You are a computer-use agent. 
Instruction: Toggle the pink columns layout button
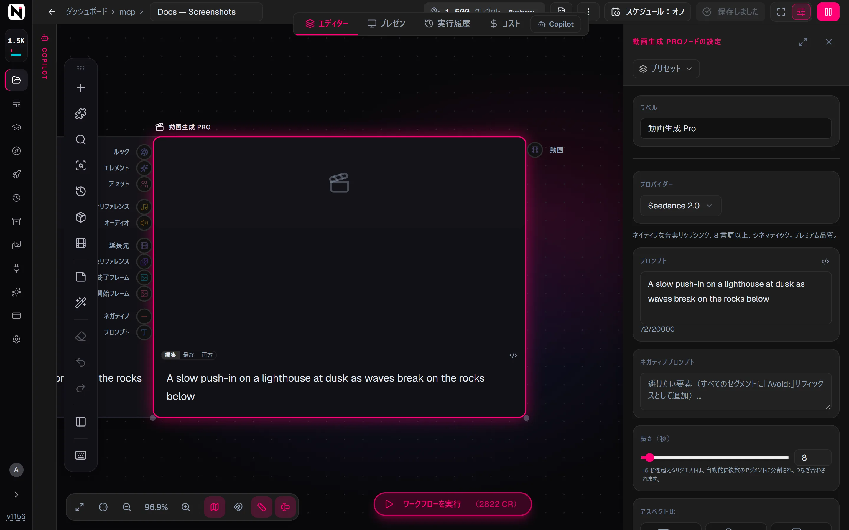pyautogui.click(x=828, y=12)
